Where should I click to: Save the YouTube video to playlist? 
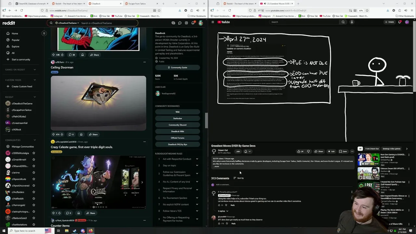tap(343, 151)
